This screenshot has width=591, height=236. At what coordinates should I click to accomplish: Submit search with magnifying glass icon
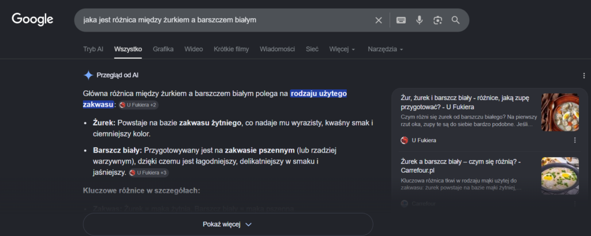[456, 20]
